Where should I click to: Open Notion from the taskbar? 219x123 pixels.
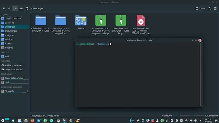pyautogui.click(x=58, y=121)
